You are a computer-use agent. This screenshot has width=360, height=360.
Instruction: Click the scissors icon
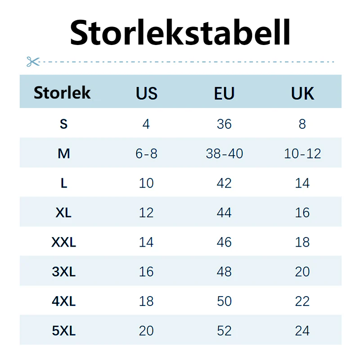coord(33,62)
